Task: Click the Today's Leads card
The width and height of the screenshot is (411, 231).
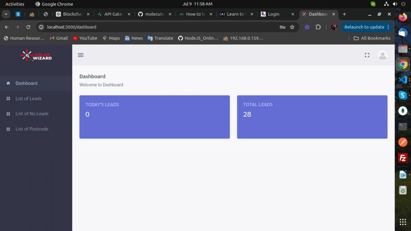Action: click(x=155, y=117)
